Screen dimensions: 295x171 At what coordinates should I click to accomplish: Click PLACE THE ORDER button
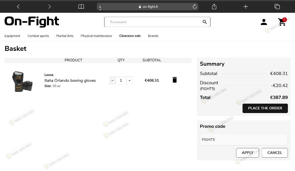[265, 108]
